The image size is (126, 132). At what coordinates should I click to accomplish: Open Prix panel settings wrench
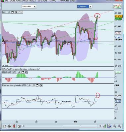click(x=9, y=12)
